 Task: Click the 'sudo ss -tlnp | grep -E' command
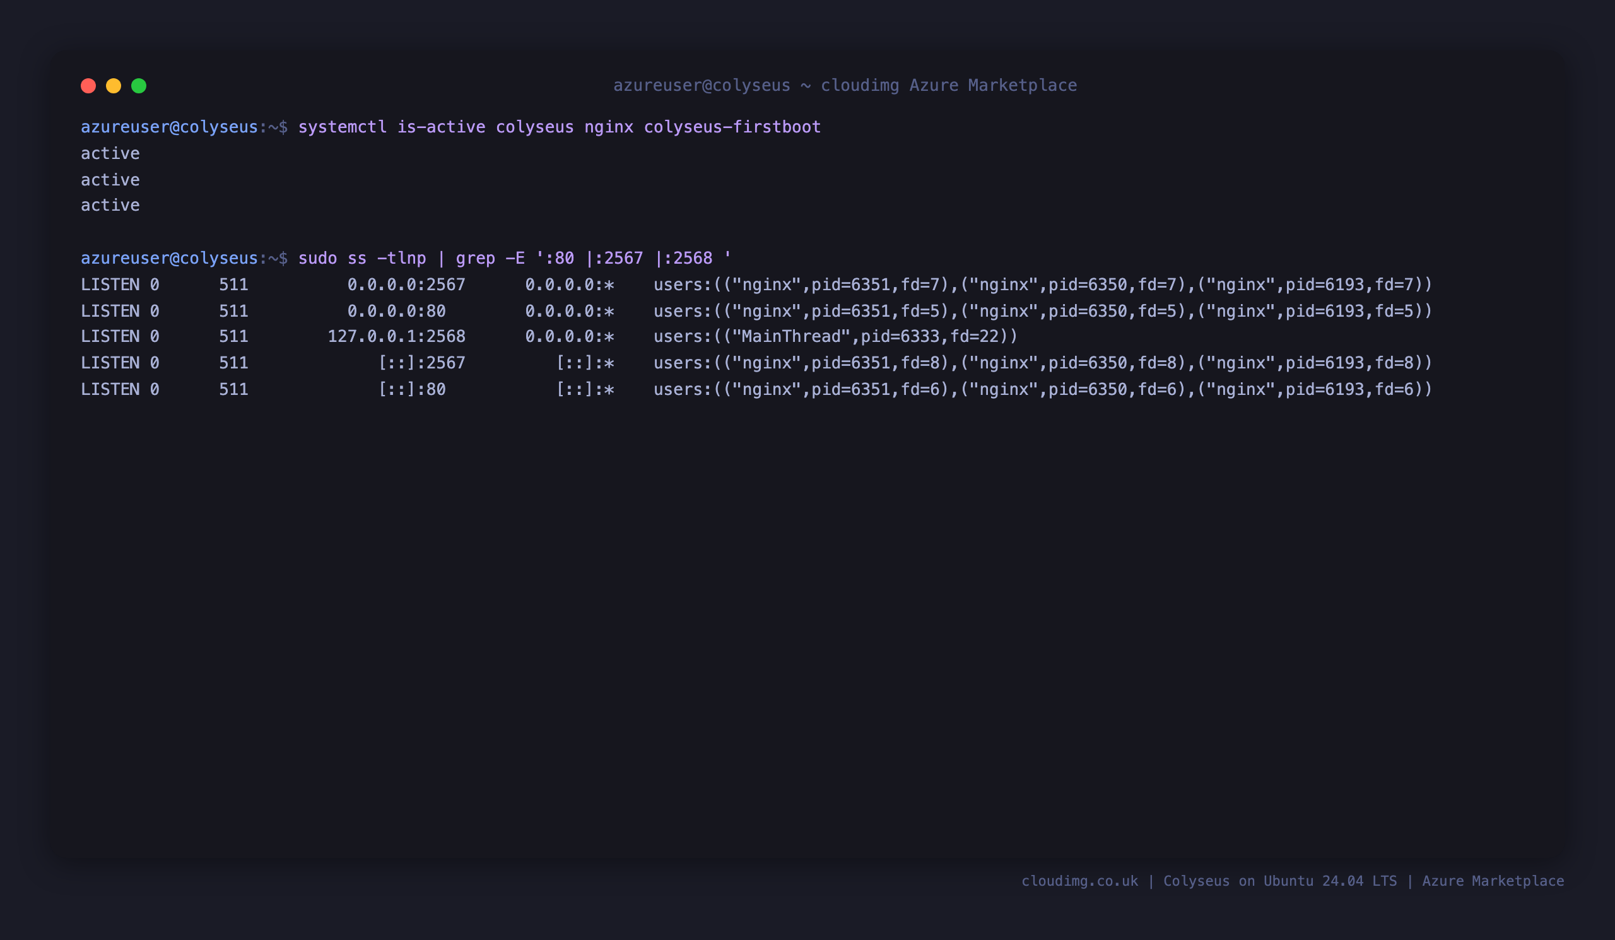click(x=515, y=258)
